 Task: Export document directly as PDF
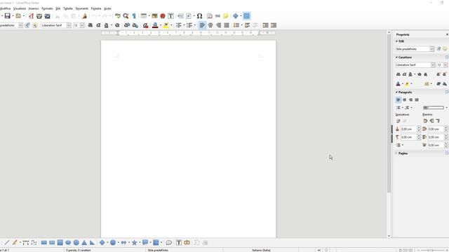[31, 16]
